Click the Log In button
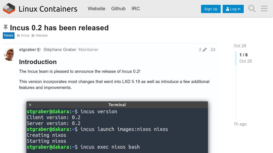273x153 pixels. point(233,9)
